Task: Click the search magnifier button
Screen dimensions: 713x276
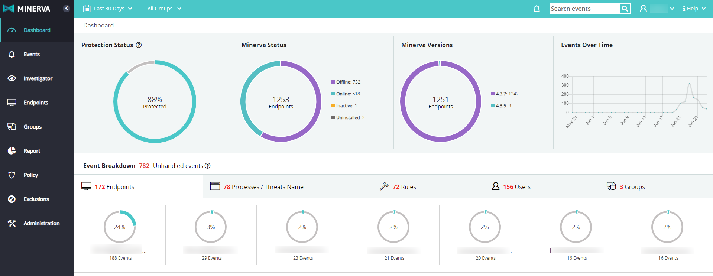Action: [x=625, y=9]
